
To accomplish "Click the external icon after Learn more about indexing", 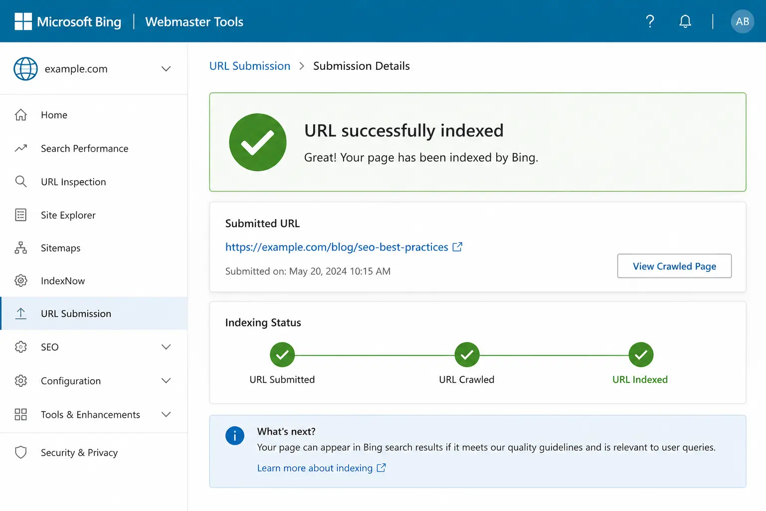I will (381, 468).
